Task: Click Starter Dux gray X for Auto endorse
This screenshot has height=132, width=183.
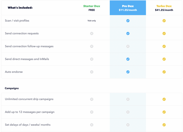Action: 91,72
